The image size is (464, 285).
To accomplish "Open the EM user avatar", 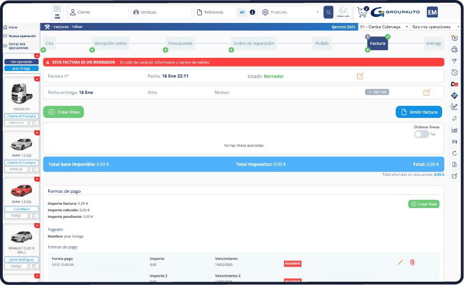I will (432, 12).
